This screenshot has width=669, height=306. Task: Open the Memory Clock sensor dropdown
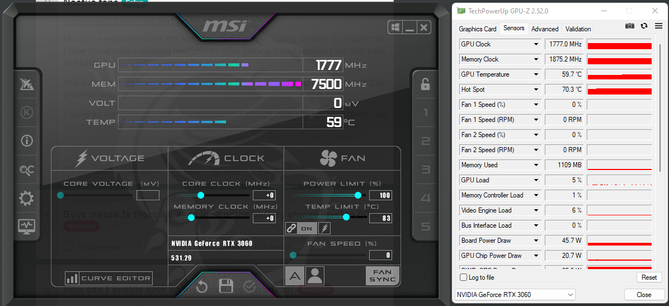pos(536,59)
